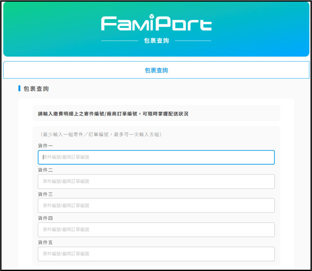Image resolution: width=312 pixels, height=271 pixels.
Task: Click the white 包裹查詢 subtitle under the logo
Action: (156, 41)
